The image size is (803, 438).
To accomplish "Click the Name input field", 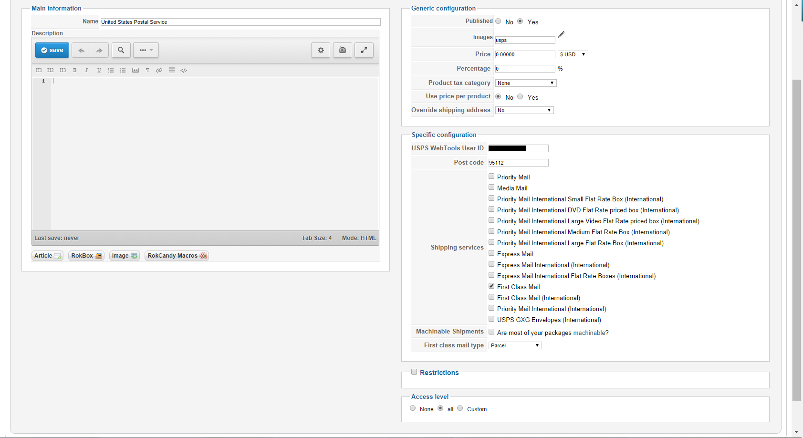I will pos(240,22).
